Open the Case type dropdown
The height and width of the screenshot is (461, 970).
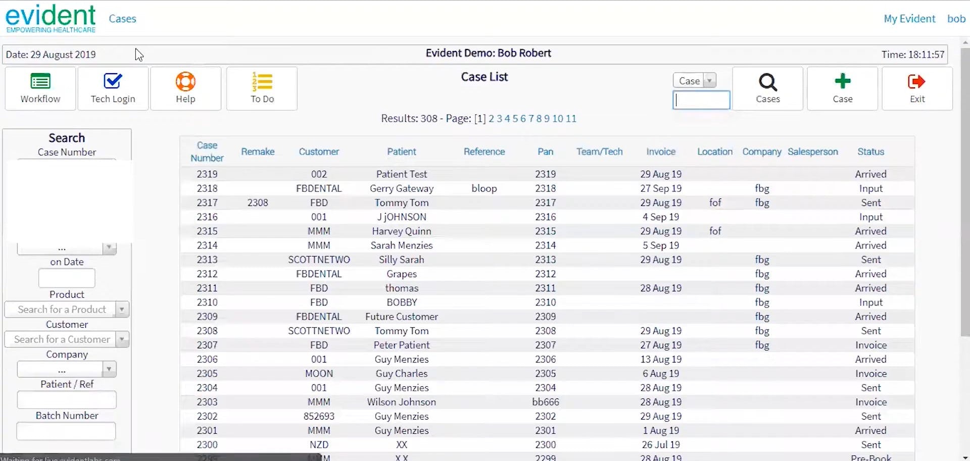pyautogui.click(x=710, y=80)
